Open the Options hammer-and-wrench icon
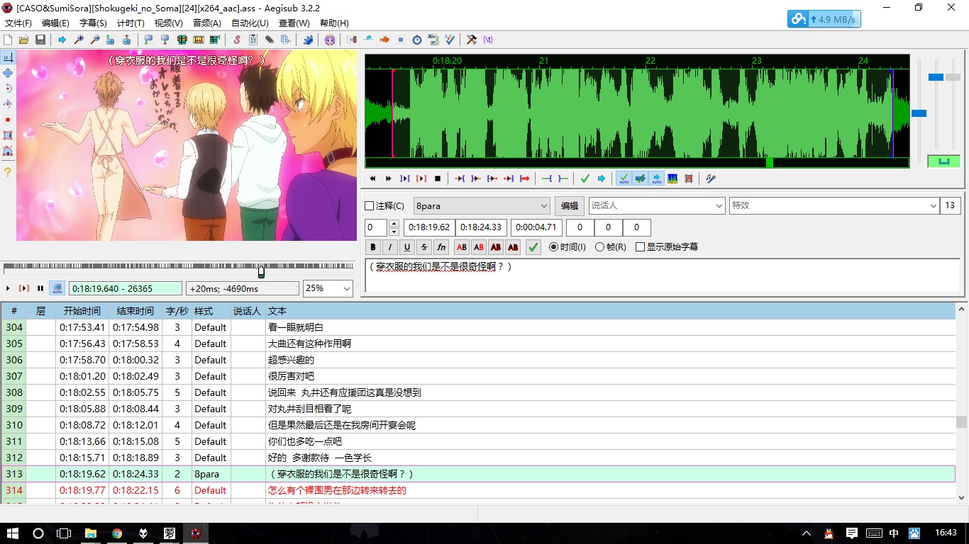969x544 pixels. pyautogui.click(x=472, y=40)
